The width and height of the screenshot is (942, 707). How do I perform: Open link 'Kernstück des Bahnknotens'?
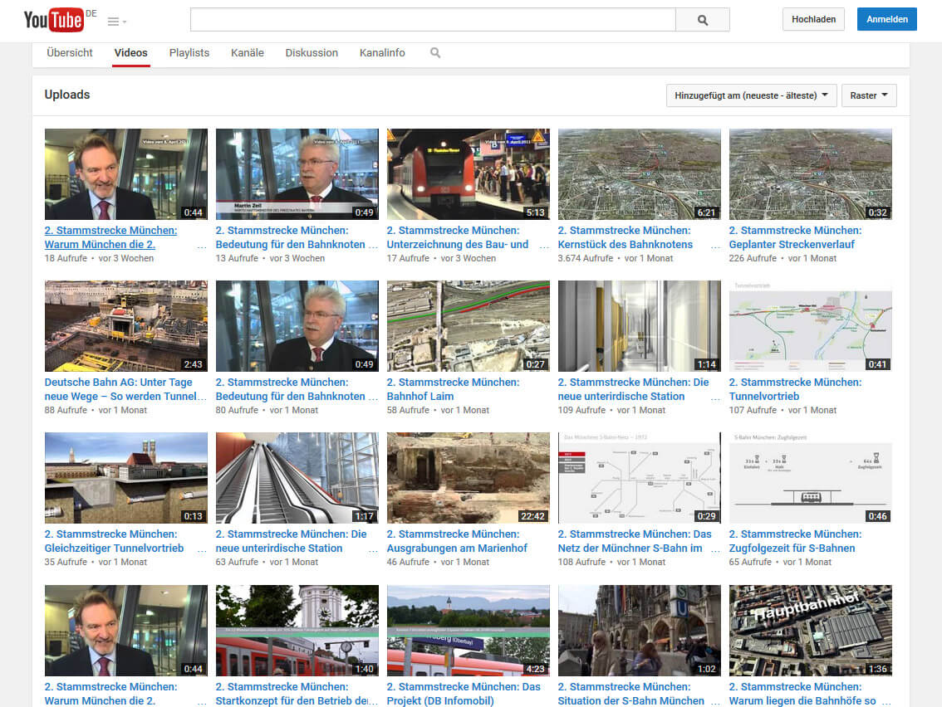click(x=626, y=244)
